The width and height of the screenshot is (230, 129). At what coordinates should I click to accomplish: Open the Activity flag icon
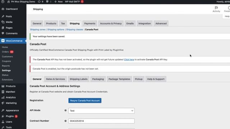pyautogui.click(x=216, y=8)
